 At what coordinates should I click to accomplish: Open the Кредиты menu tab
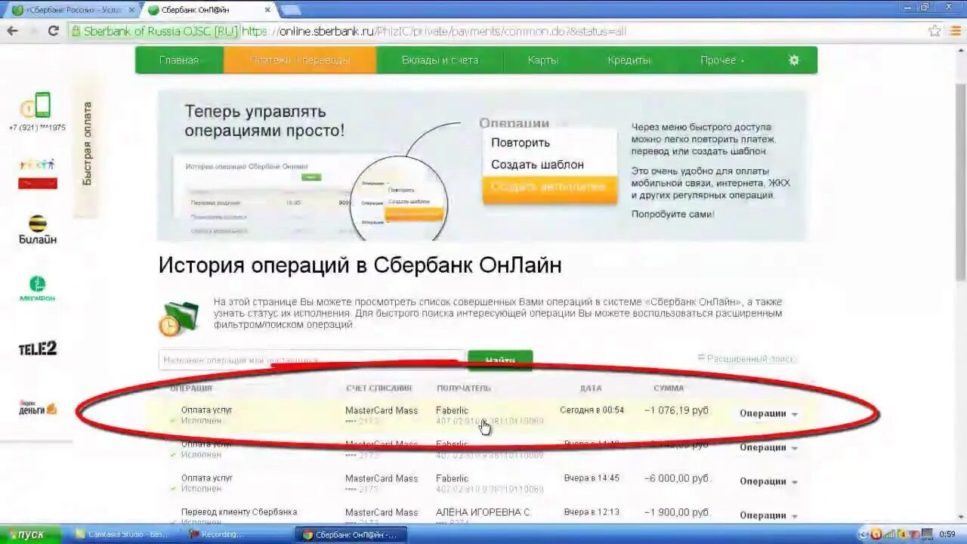point(629,60)
